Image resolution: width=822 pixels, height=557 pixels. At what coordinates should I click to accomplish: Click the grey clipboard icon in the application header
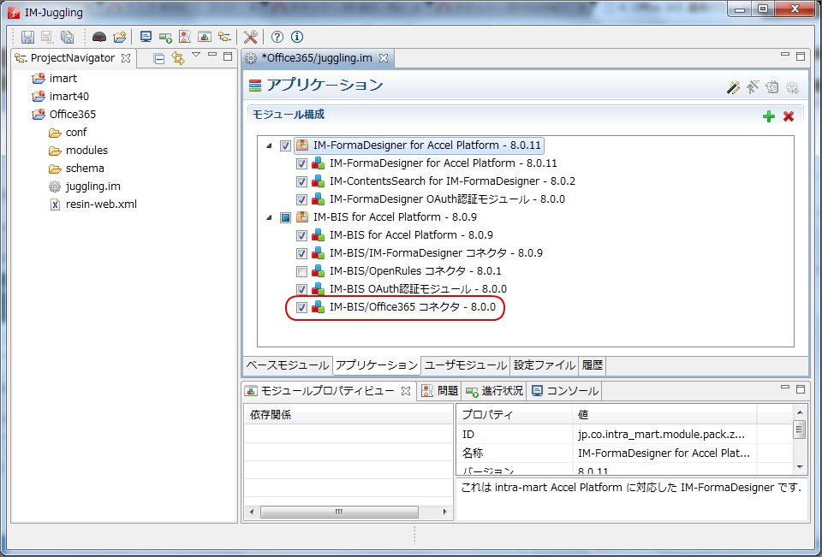(x=772, y=87)
